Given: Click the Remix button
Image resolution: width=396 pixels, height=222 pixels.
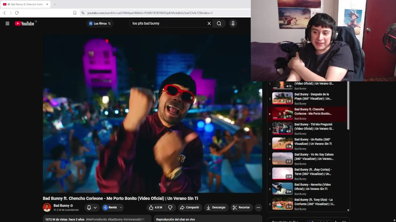Looking at the screenshot, I should point(110,208).
